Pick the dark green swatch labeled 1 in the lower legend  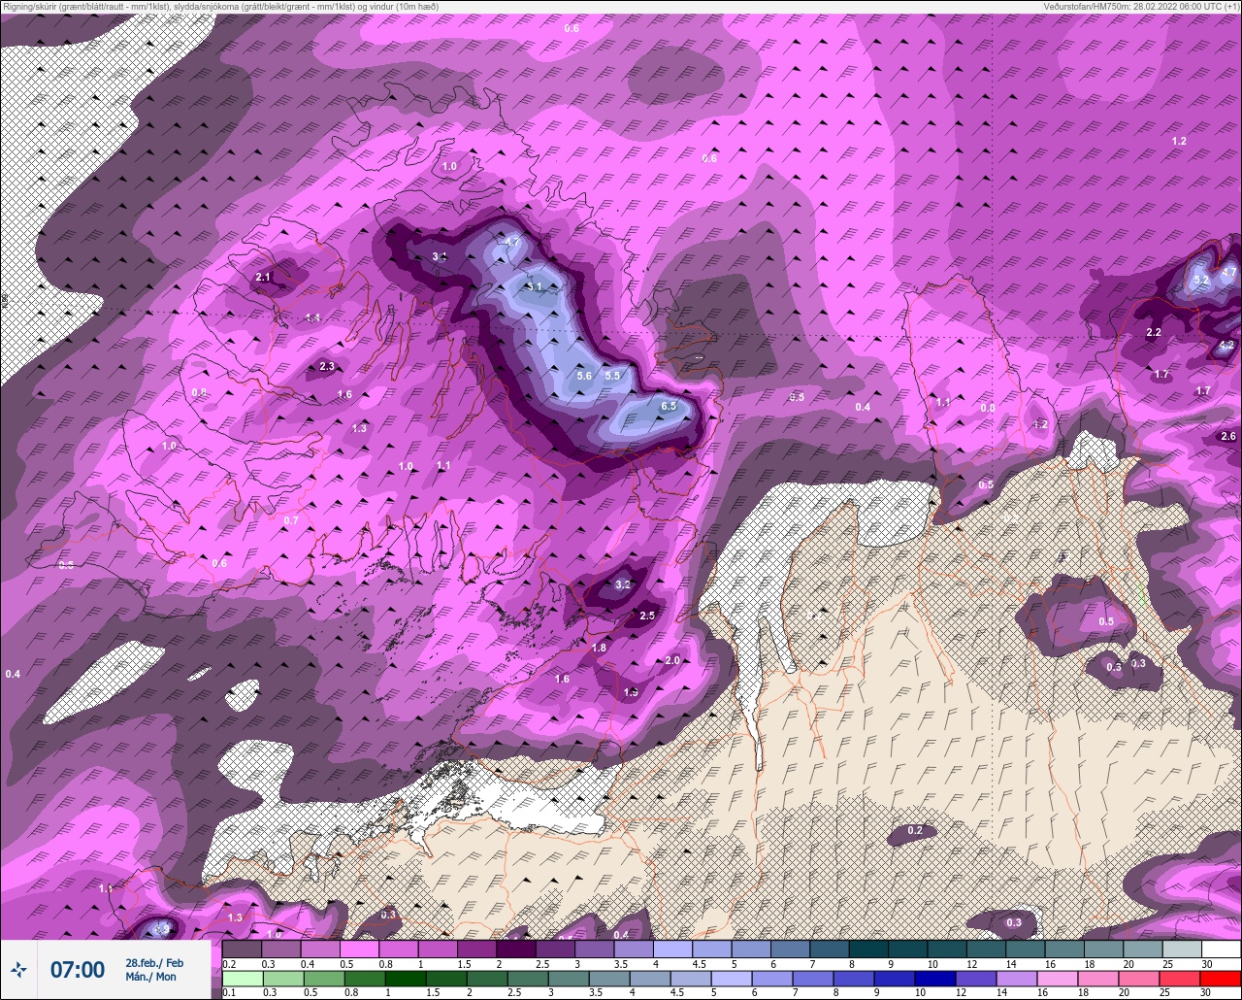tap(407, 977)
